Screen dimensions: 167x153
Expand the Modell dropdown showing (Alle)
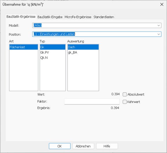[97, 25]
